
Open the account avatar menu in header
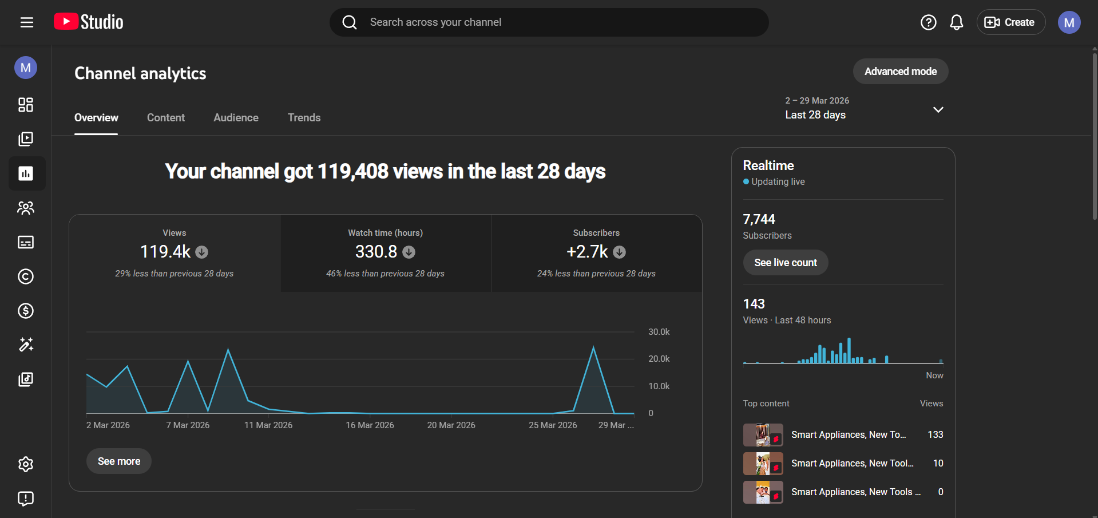tap(1068, 22)
